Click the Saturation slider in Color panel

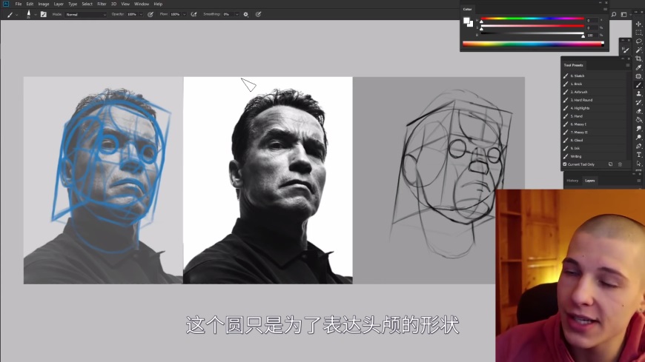point(532,26)
